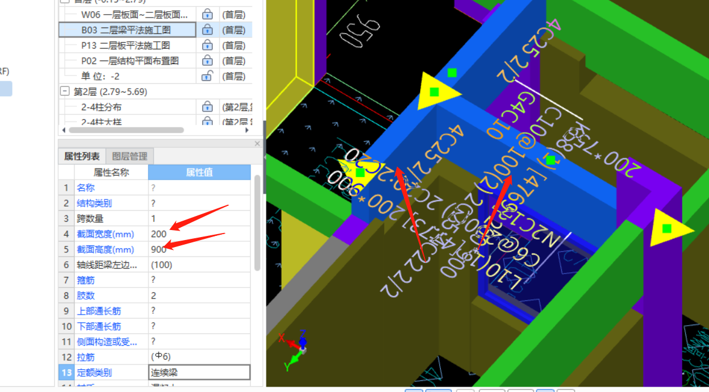Switch to the 属性列表 tab
This screenshot has width=709, height=392.
(x=82, y=156)
